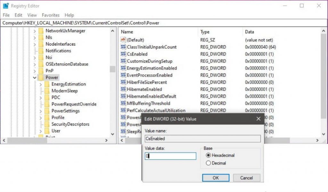Click OK to save the value

point(216,178)
